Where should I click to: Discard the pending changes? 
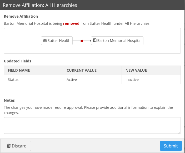tap(17, 146)
